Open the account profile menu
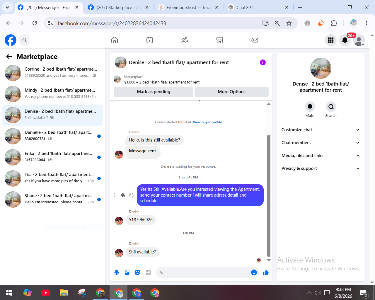 click(359, 40)
